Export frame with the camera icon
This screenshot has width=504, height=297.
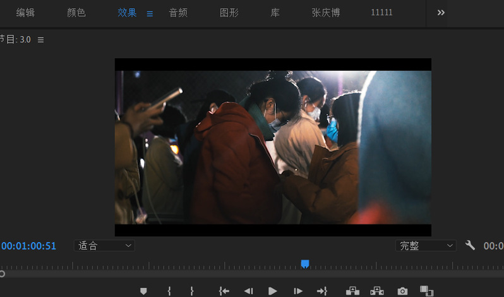click(x=402, y=291)
